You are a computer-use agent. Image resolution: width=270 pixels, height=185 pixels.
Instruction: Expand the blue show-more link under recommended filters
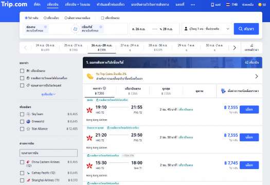point(48,94)
